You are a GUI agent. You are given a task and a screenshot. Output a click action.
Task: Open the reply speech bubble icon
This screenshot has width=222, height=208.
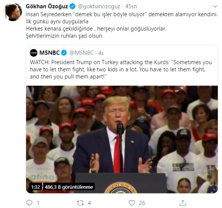point(29,203)
